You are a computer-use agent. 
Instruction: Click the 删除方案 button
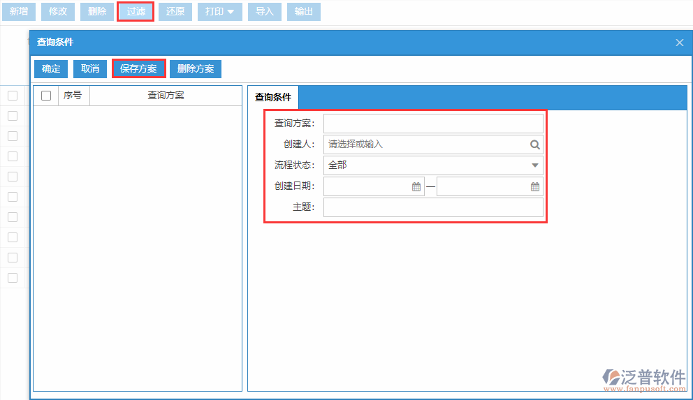point(196,69)
